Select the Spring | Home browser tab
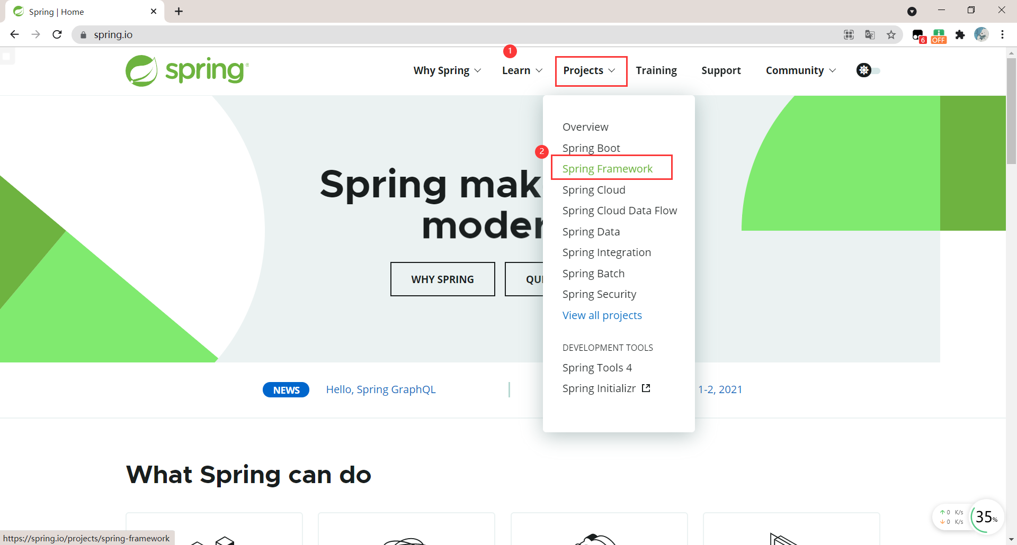Viewport: 1017px width, 545px height. tap(85, 12)
